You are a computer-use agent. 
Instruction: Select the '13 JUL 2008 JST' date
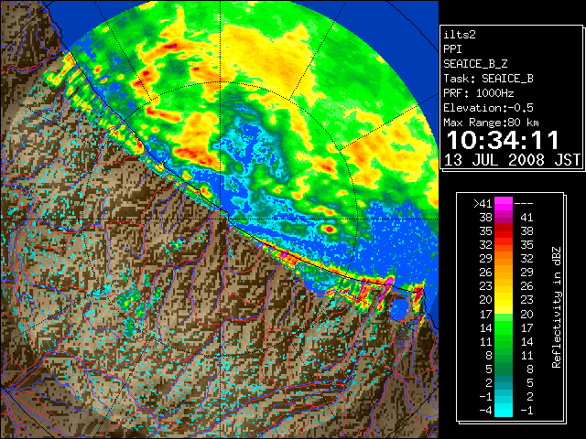[x=512, y=160]
